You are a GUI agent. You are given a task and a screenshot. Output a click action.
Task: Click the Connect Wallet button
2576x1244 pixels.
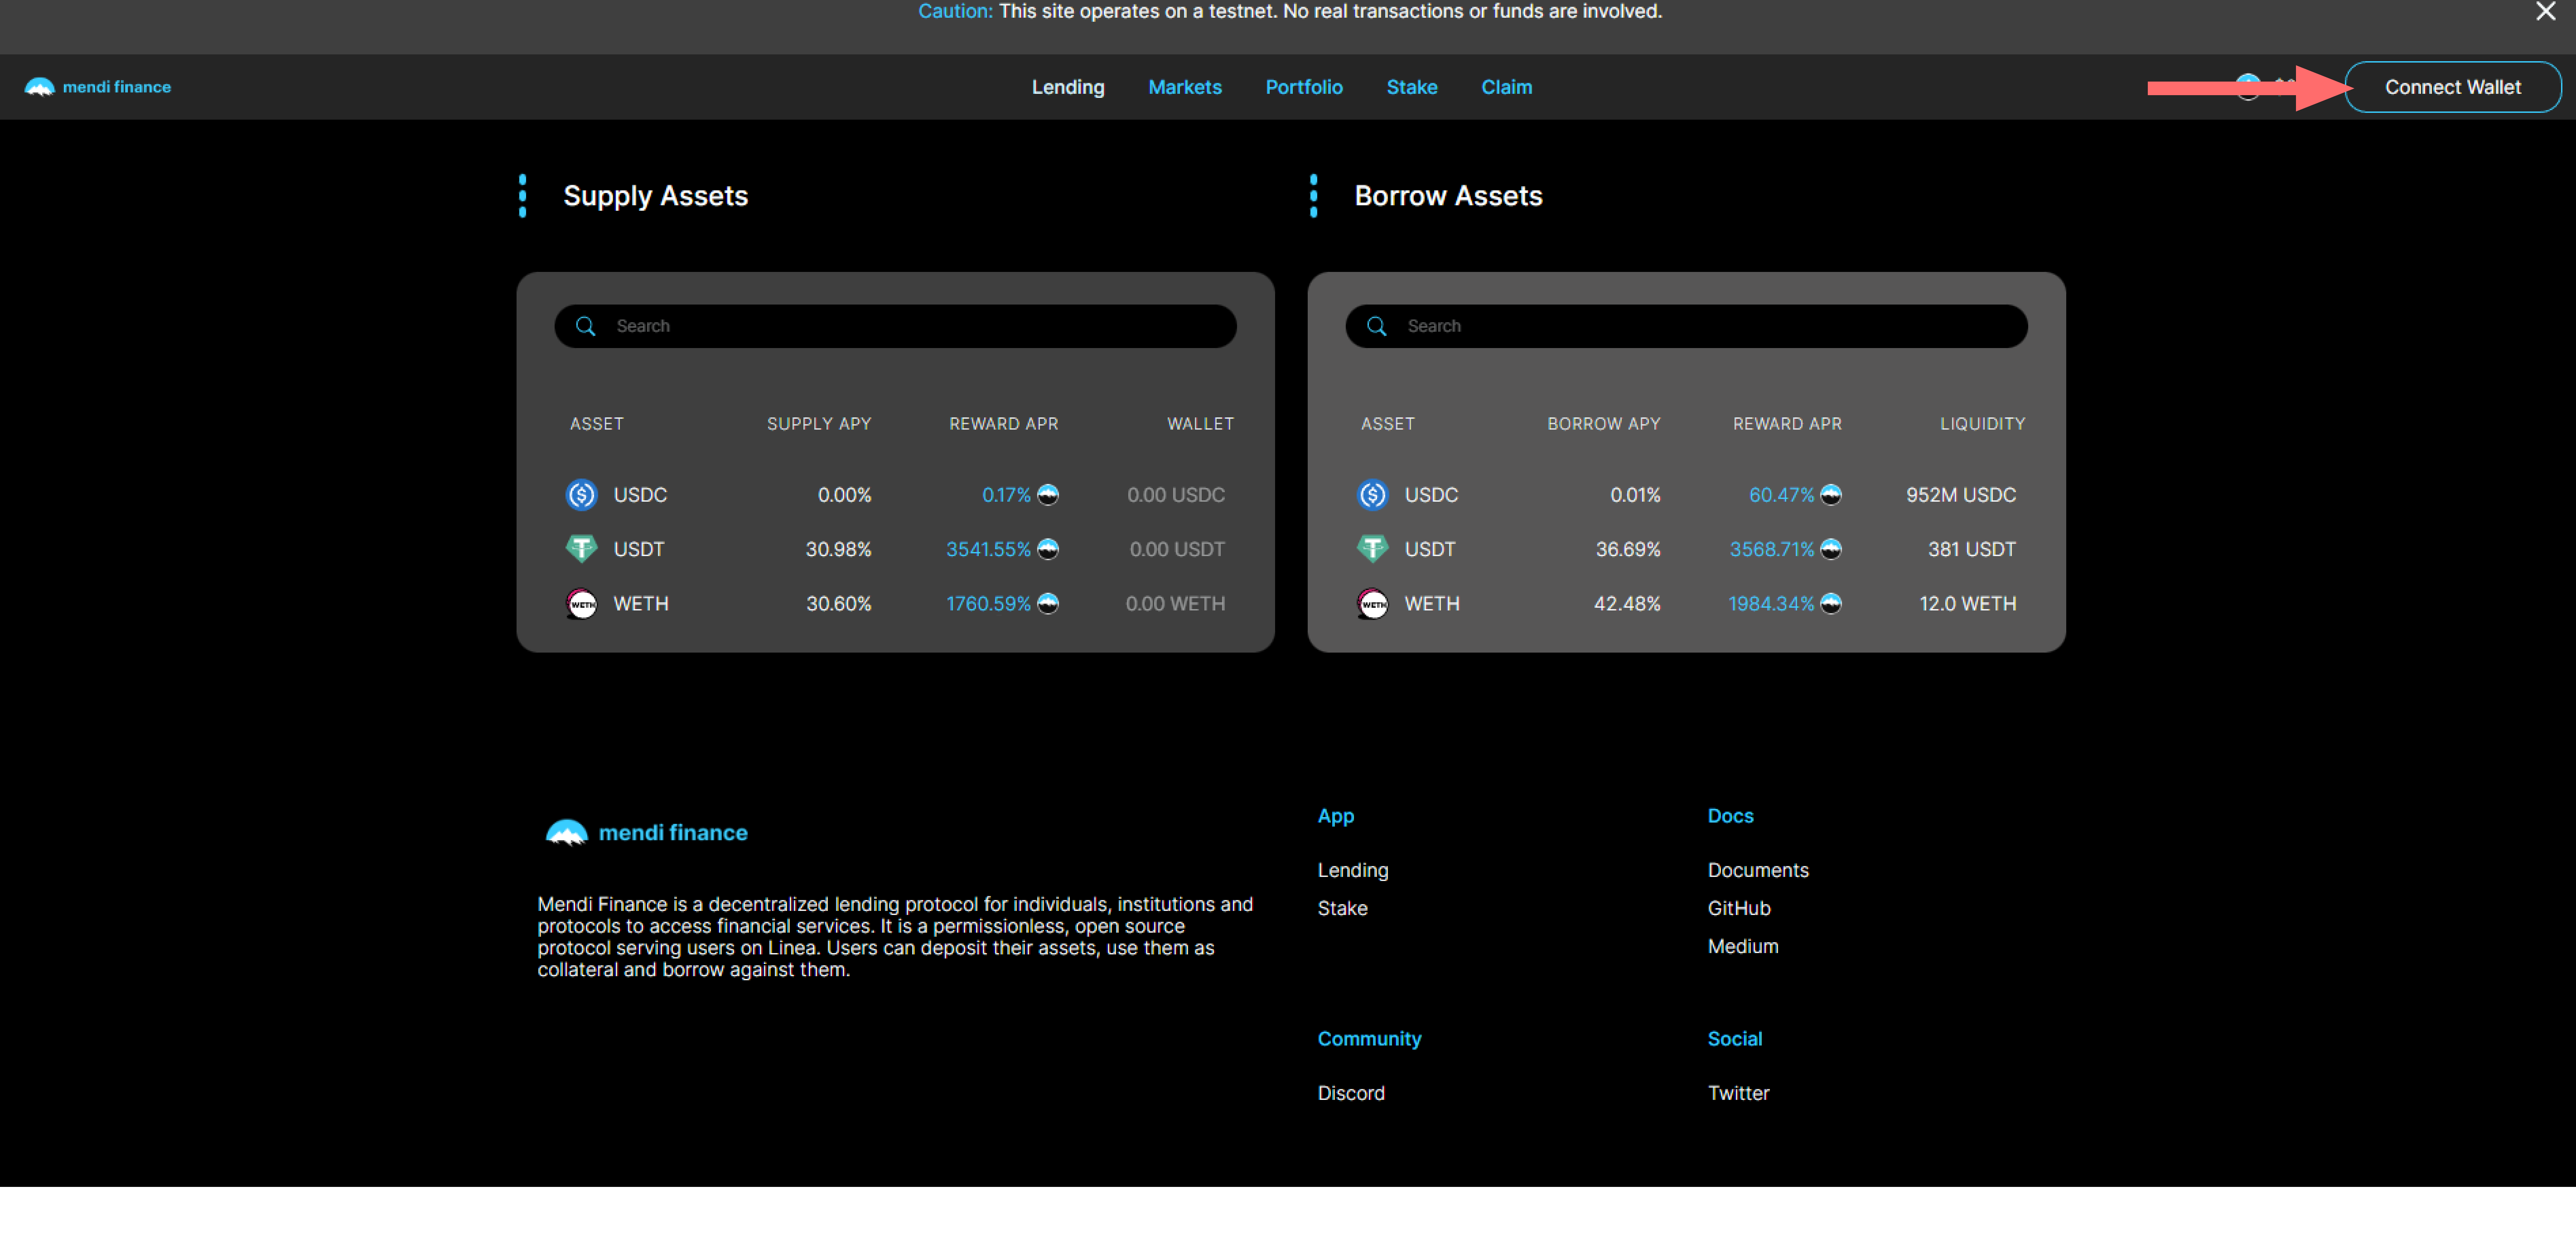point(2453,87)
